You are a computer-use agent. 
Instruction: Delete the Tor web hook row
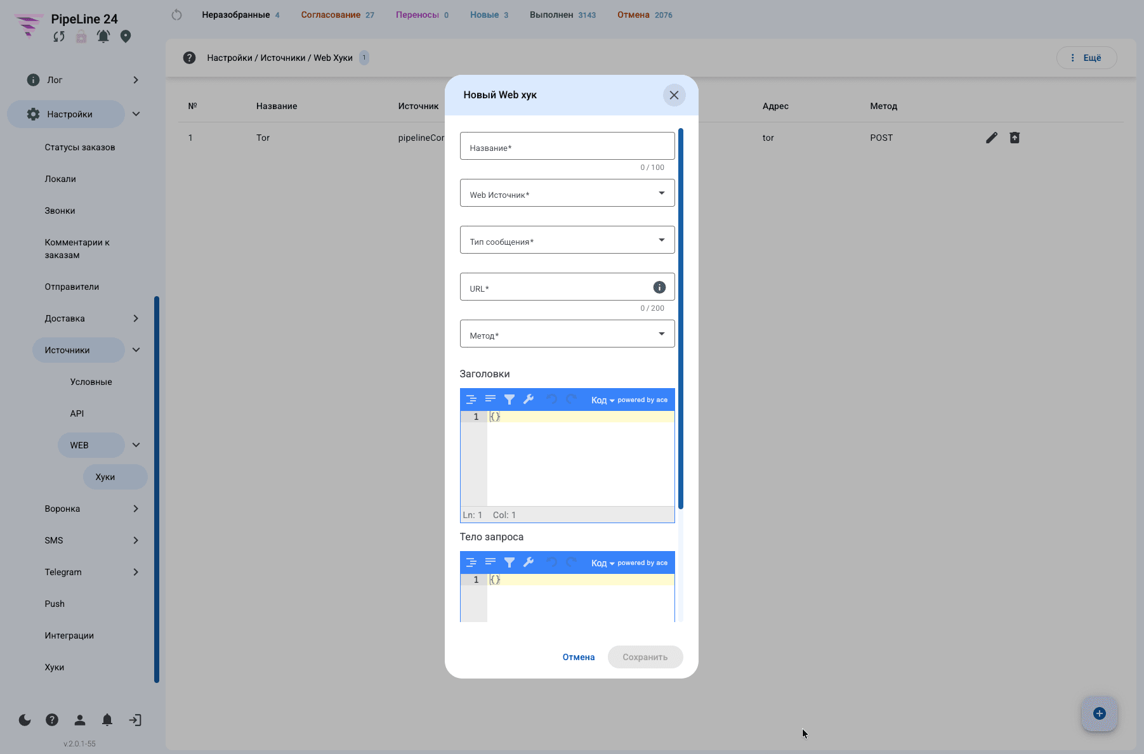point(1015,138)
